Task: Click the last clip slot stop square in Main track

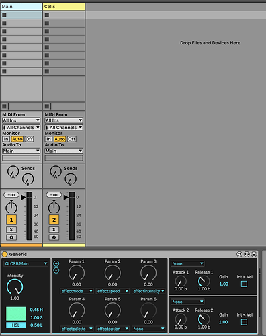Action: click(4, 71)
